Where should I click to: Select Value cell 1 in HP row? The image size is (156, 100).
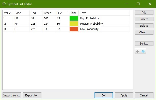click(x=8, y=18)
